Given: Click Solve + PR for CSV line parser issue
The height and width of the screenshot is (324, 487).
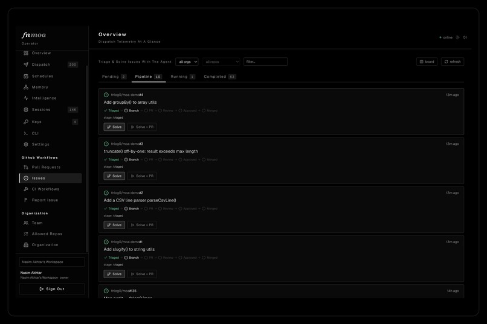Looking at the screenshot, I should click(142, 225).
